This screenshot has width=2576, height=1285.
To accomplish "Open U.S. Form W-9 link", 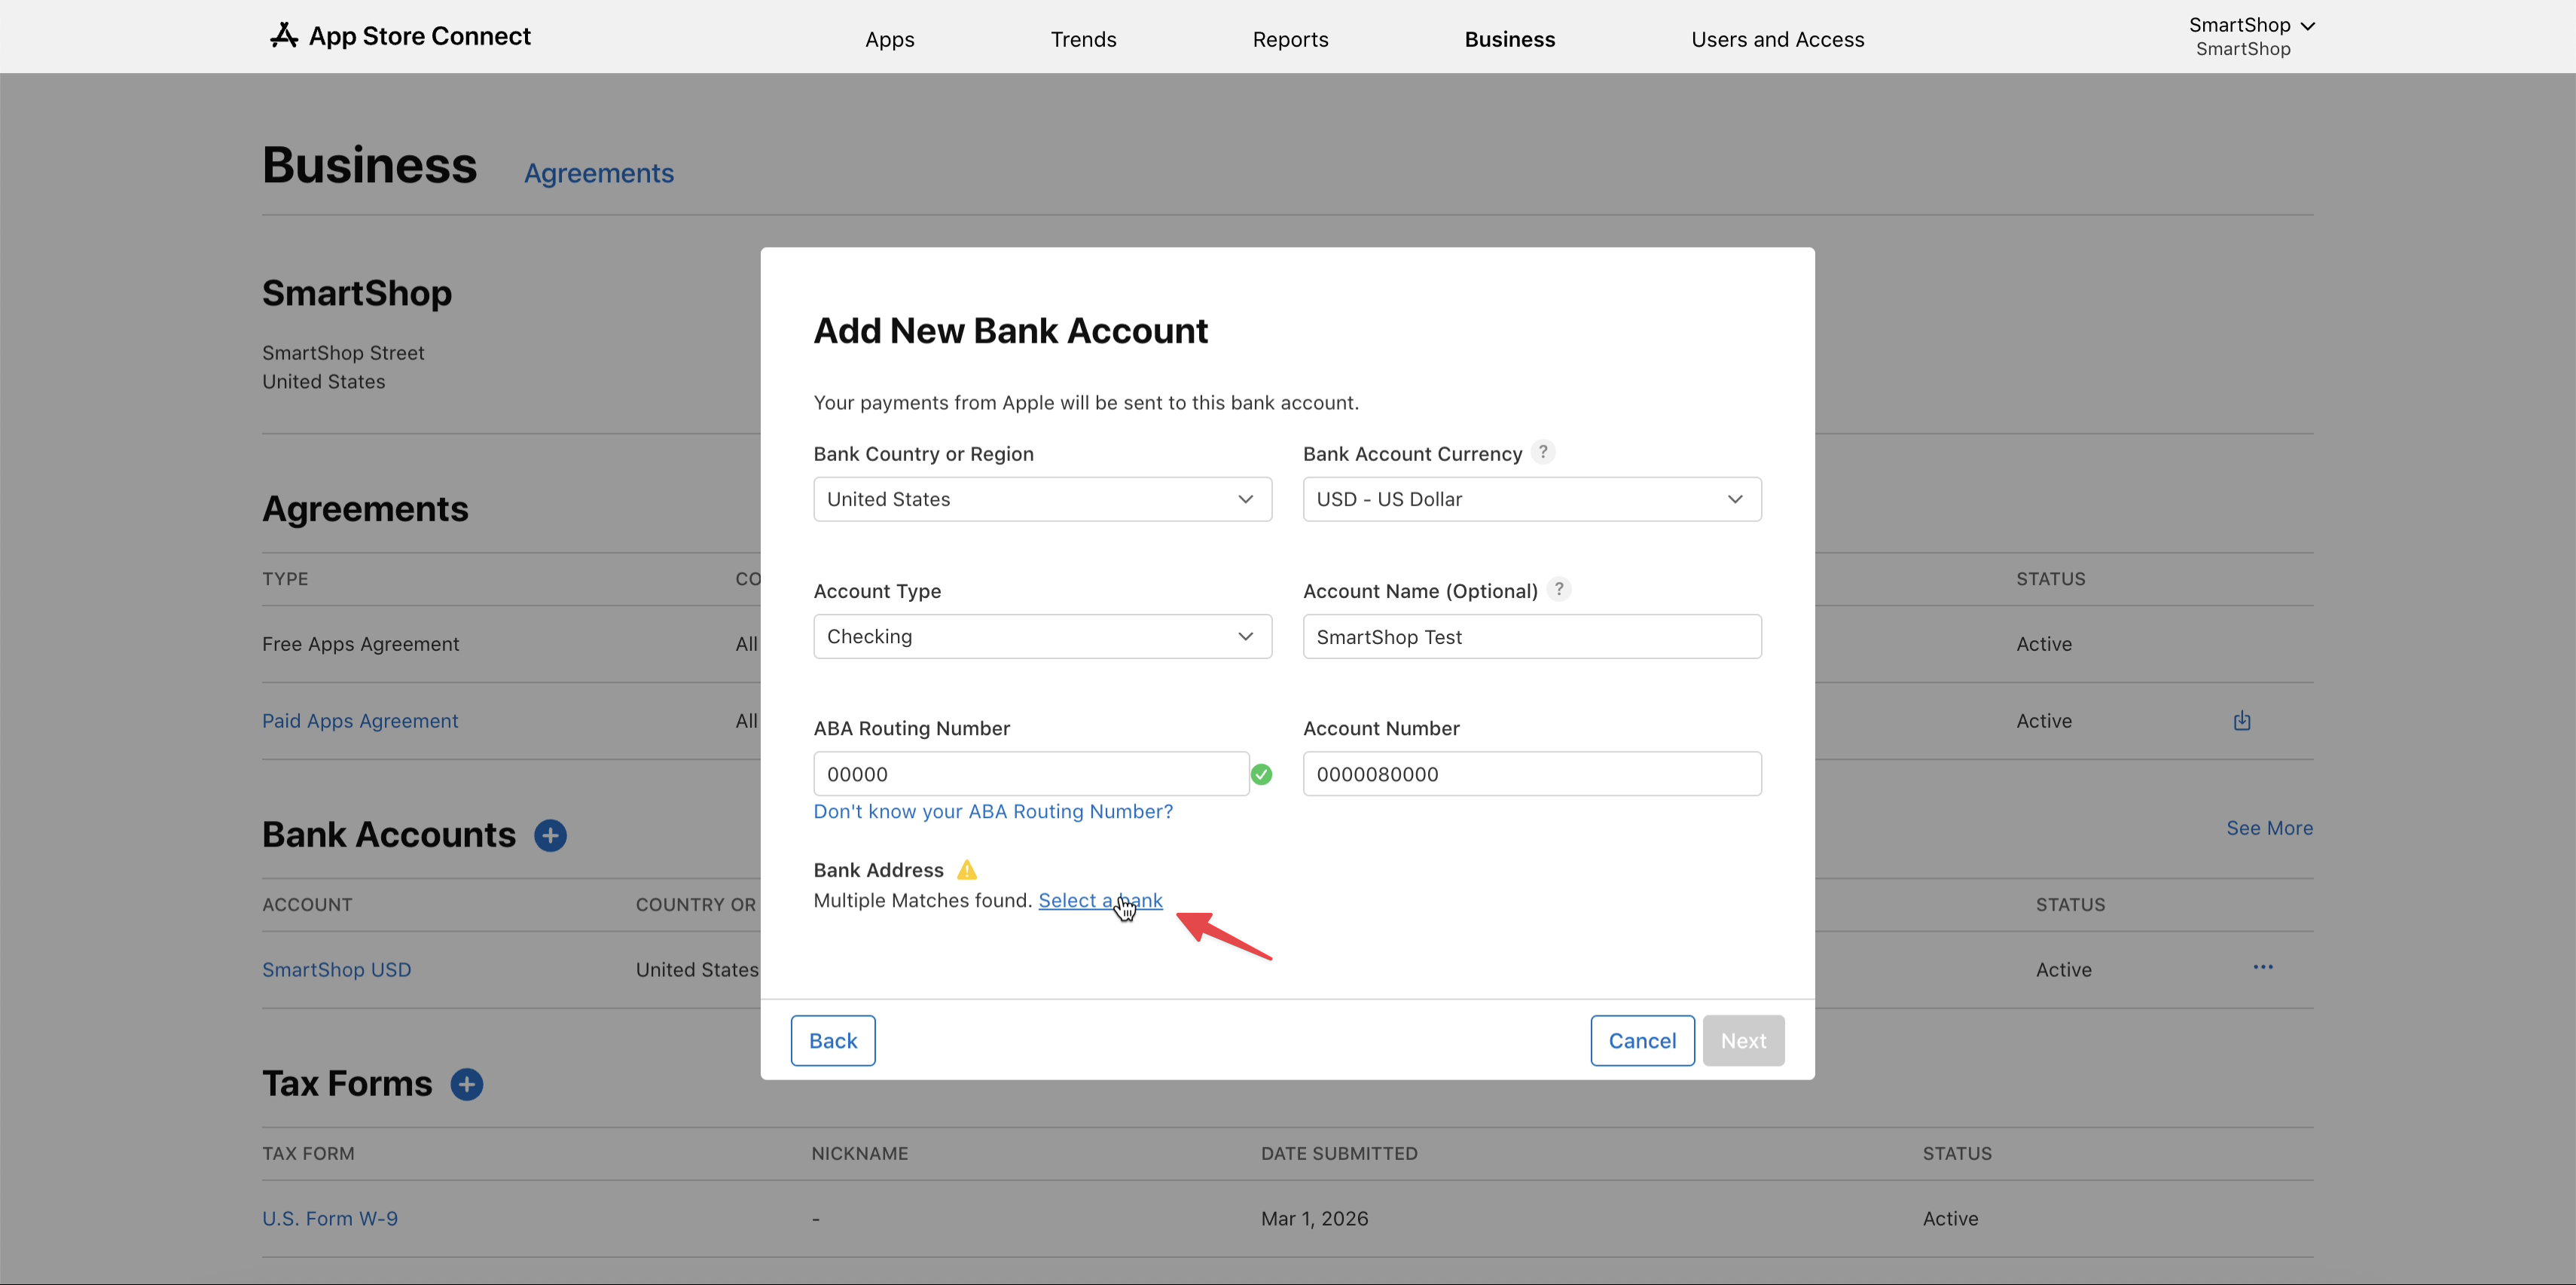I will click(330, 1219).
